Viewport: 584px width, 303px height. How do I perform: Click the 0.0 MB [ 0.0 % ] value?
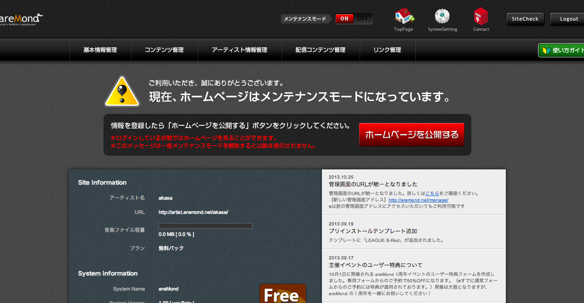[176, 234]
